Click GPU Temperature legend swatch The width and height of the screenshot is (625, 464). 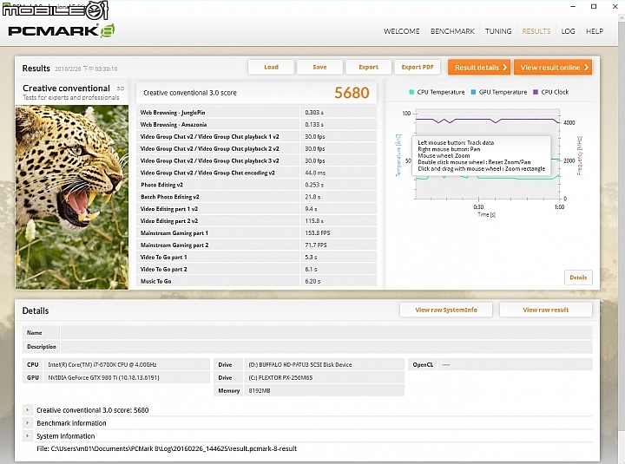[474, 92]
